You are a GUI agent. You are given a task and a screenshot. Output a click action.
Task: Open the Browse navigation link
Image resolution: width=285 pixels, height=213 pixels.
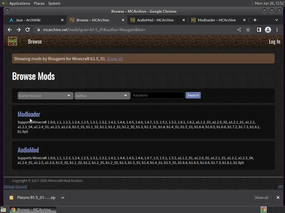[x=35, y=42]
